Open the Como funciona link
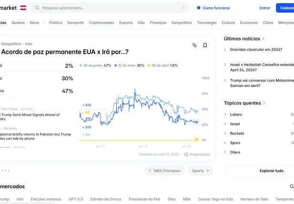Image resolution: width=294 pixels, height=204 pixels. (x=216, y=8)
